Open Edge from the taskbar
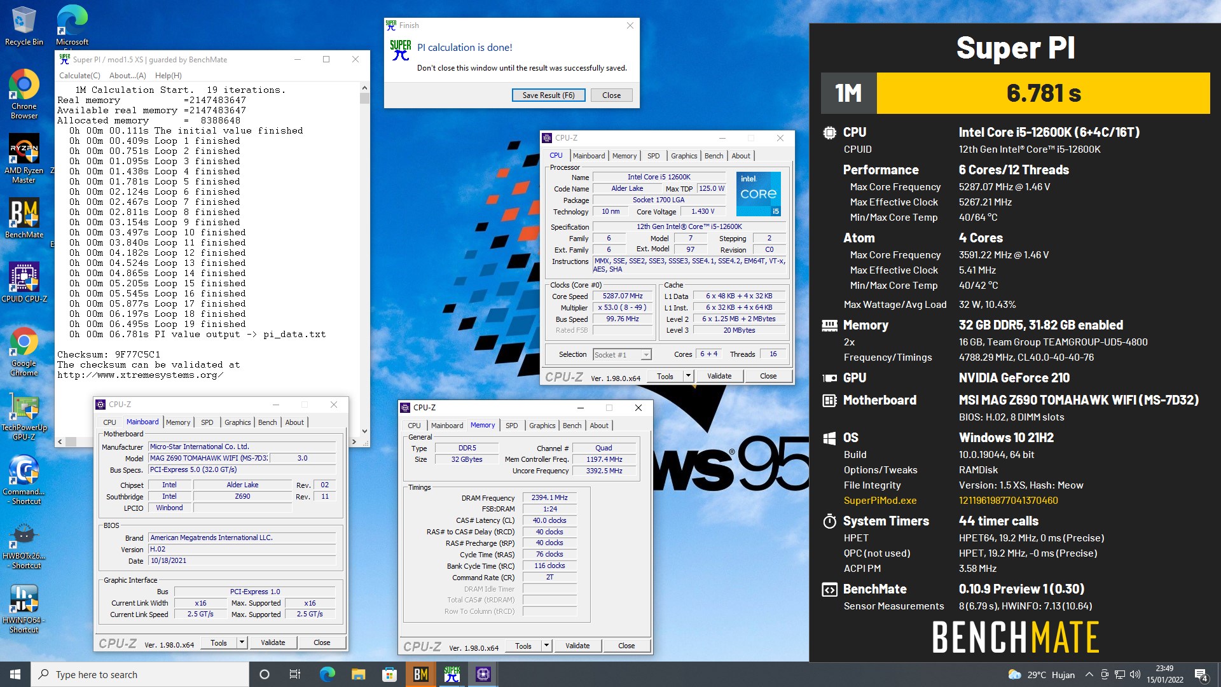The width and height of the screenshot is (1221, 687). coord(327,674)
